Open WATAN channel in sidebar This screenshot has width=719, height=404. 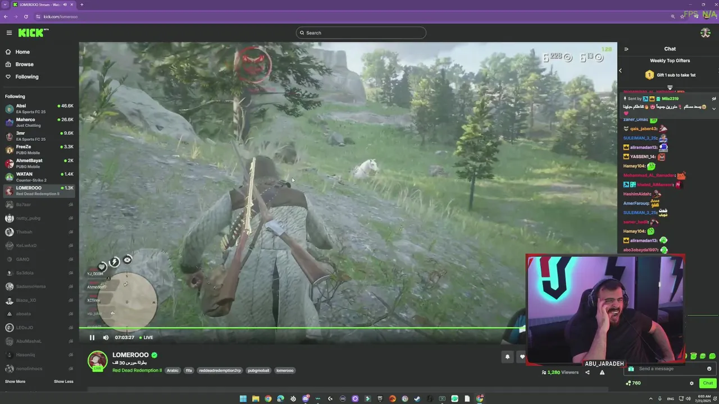(x=39, y=177)
